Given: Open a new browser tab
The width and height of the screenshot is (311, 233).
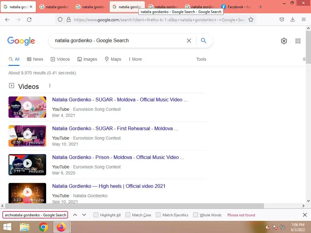Looking at the screenshot, I should [x=260, y=7].
